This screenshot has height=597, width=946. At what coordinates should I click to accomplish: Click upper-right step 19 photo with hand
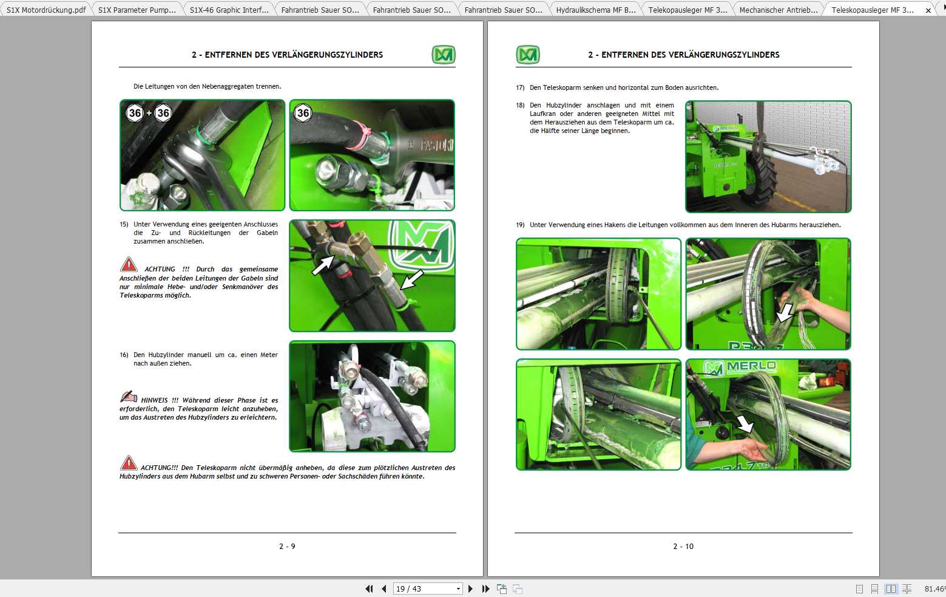coord(768,294)
